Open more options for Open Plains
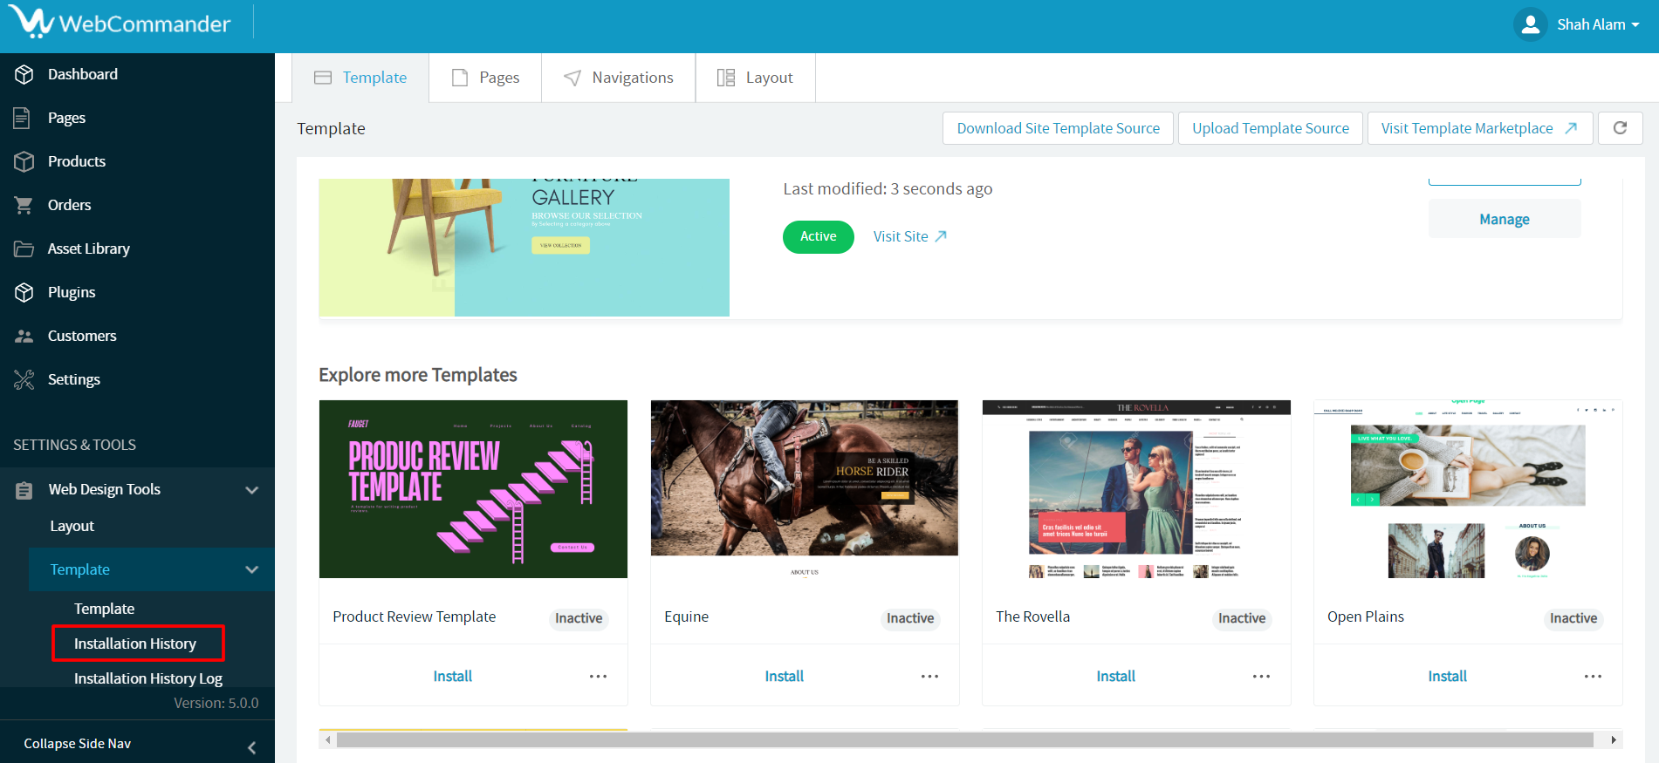Viewport: 1659px width, 763px height. (1593, 677)
